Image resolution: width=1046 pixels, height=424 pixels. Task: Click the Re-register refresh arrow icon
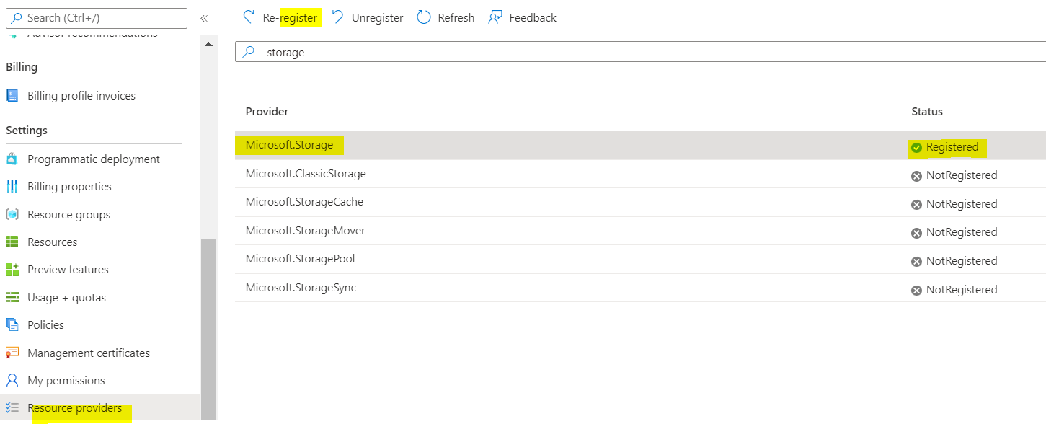pyautogui.click(x=249, y=17)
